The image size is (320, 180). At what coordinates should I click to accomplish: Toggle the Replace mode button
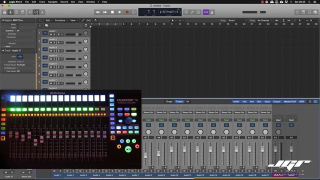point(186,12)
